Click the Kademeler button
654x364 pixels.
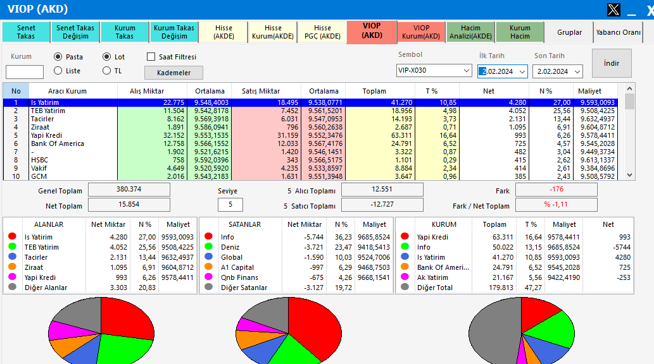(173, 73)
